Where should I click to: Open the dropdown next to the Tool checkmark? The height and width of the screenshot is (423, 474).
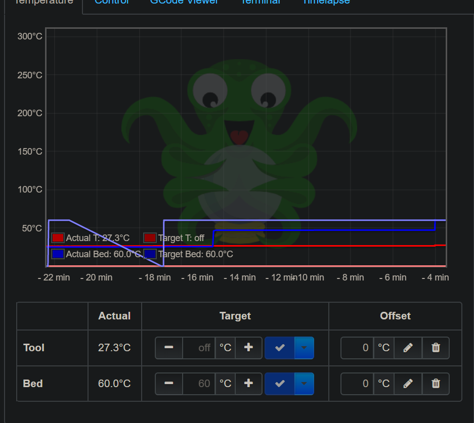(x=304, y=348)
